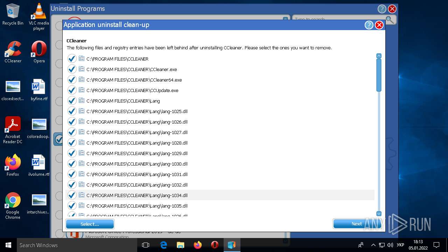Viewport: 448px width, 252px height.
Task: Open byfine.rtf desktop file
Action: (39, 90)
